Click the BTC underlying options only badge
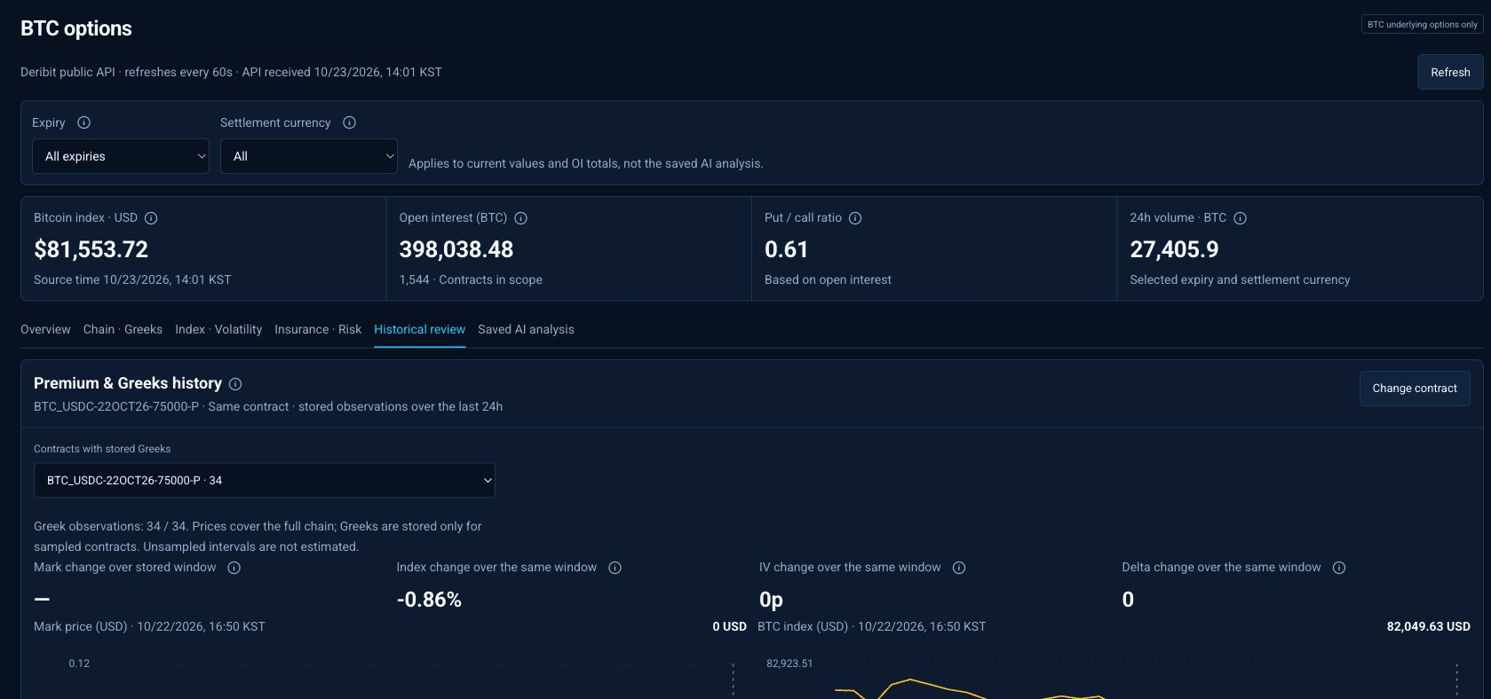The height and width of the screenshot is (699, 1491). click(x=1423, y=24)
